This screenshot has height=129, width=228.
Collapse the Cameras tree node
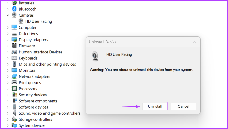[8, 15]
